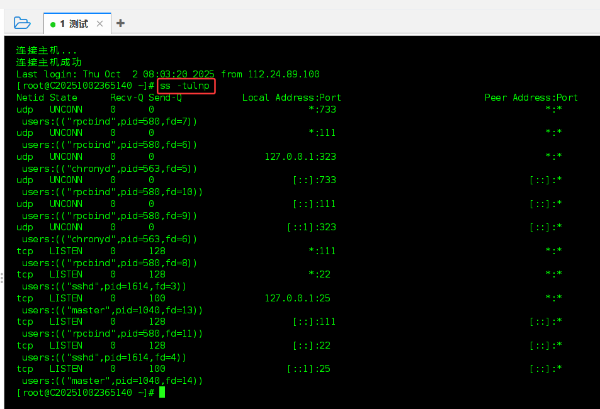
Task: Click the green terminal cursor block
Action: click(x=162, y=393)
